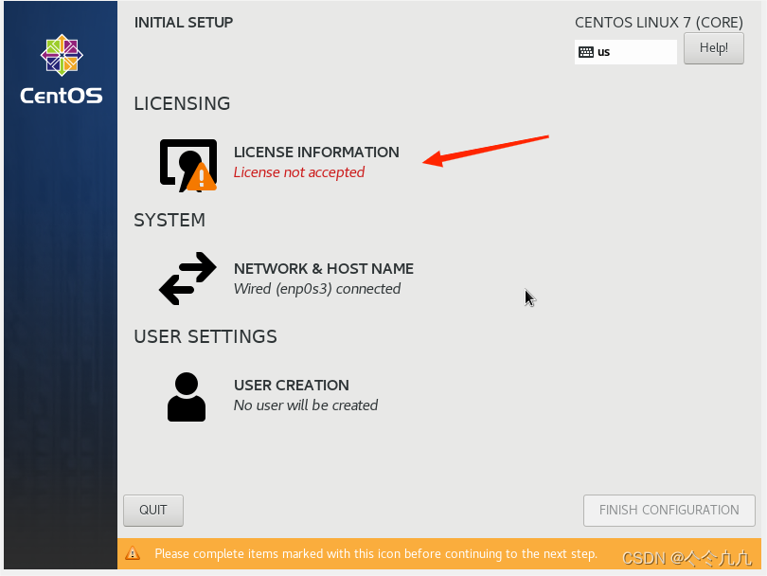The image size is (767, 576).
Task: Select the us keyboard layout field
Action: point(626,52)
